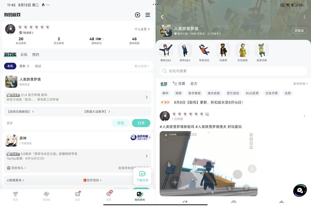Filter posts by 新手教程 tag

tap(195, 93)
